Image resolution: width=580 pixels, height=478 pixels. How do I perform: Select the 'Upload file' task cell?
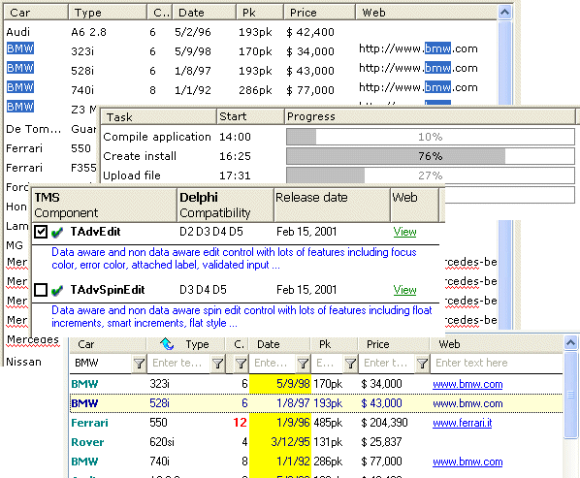pos(132,175)
